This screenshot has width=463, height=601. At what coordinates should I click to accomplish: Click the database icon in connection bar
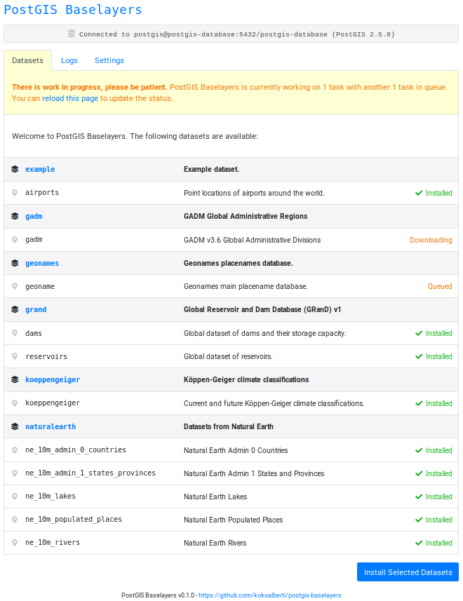(72, 34)
